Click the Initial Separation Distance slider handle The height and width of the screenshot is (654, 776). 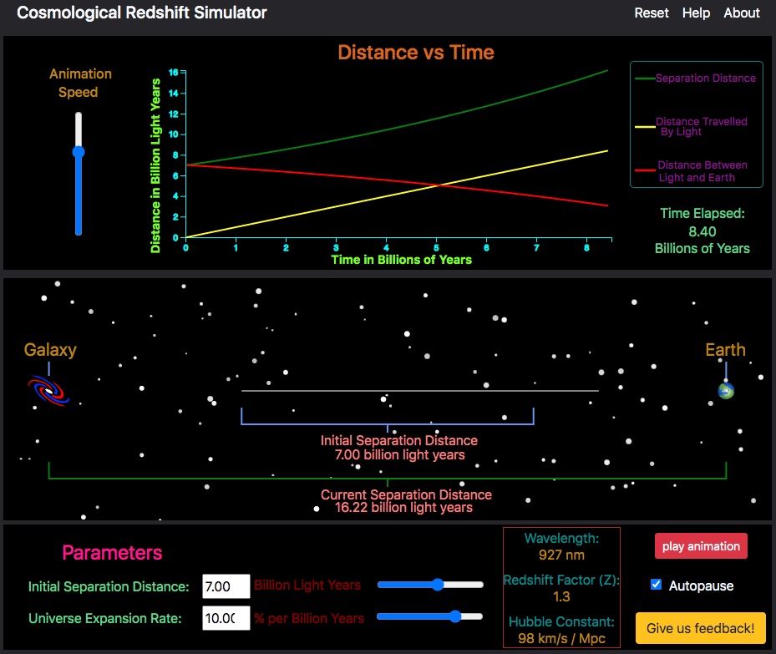coord(438,586)
